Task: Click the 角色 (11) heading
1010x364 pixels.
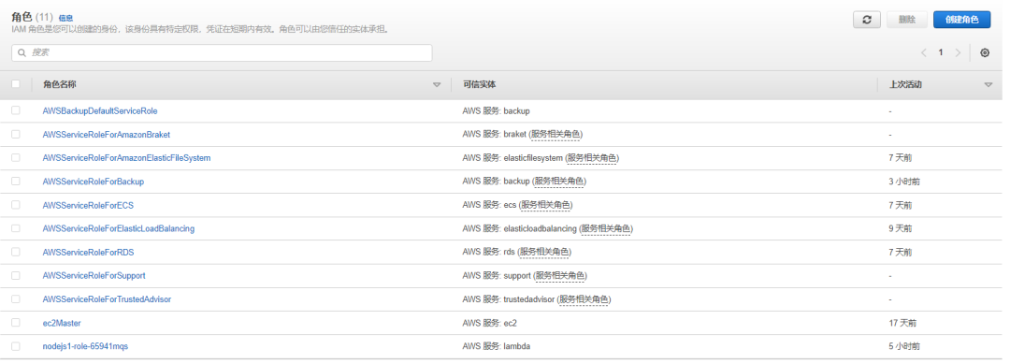Action: click(x=32, y=18)
